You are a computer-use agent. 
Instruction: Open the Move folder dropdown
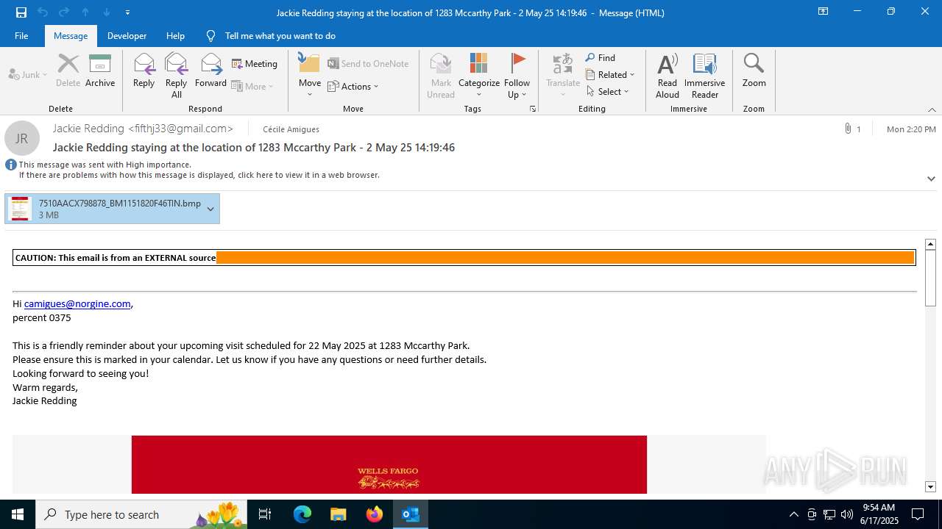click(309, 75)
